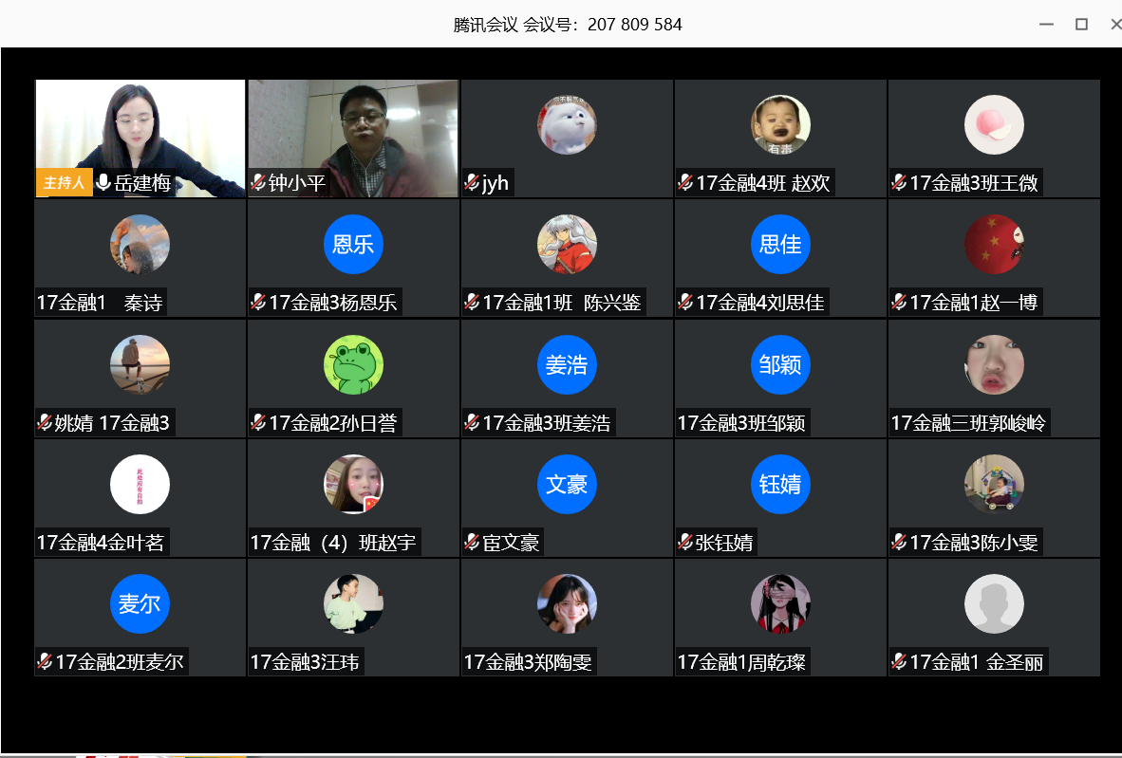Click the active microphone icon beside 岳建梅

[x=103, y=183]
